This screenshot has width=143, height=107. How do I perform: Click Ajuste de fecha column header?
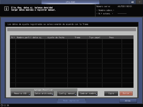56,38
